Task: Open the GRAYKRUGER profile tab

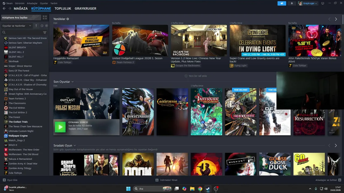Action: (x=85, y=9)
